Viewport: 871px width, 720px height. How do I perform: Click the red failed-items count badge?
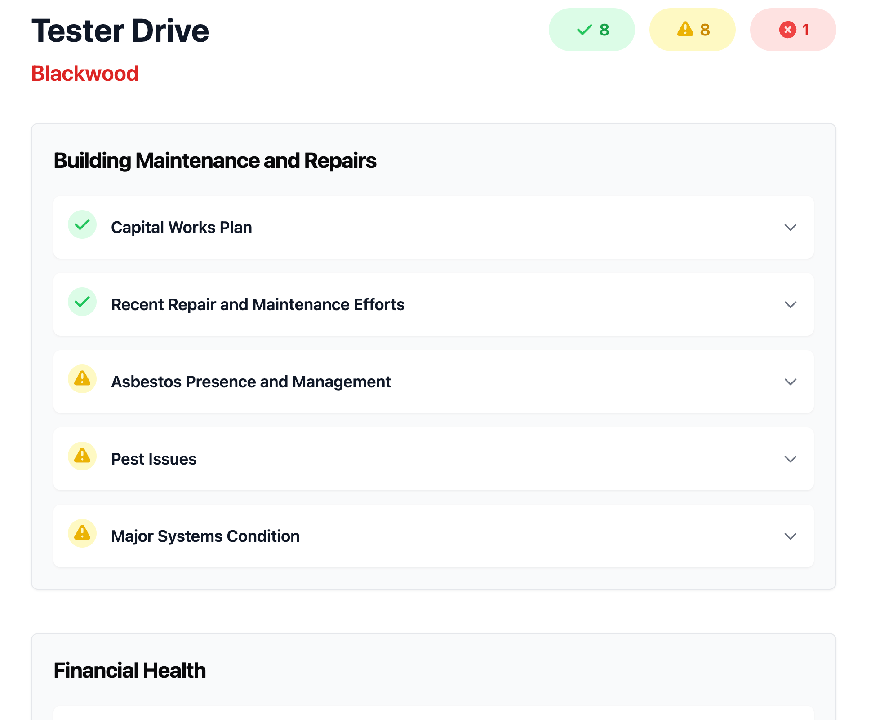pos(793,30)
